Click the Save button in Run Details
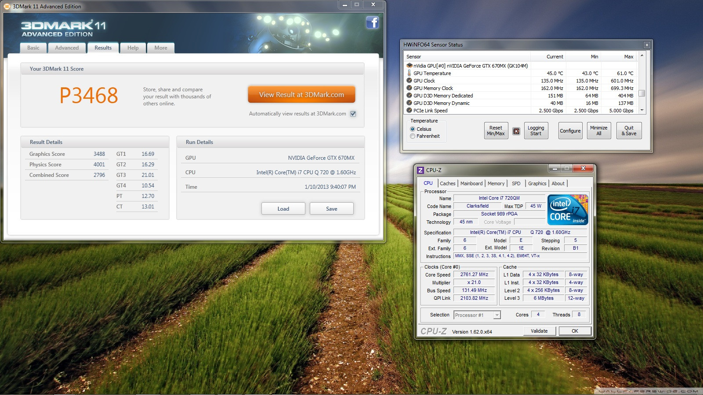 (x=332, y=208)
